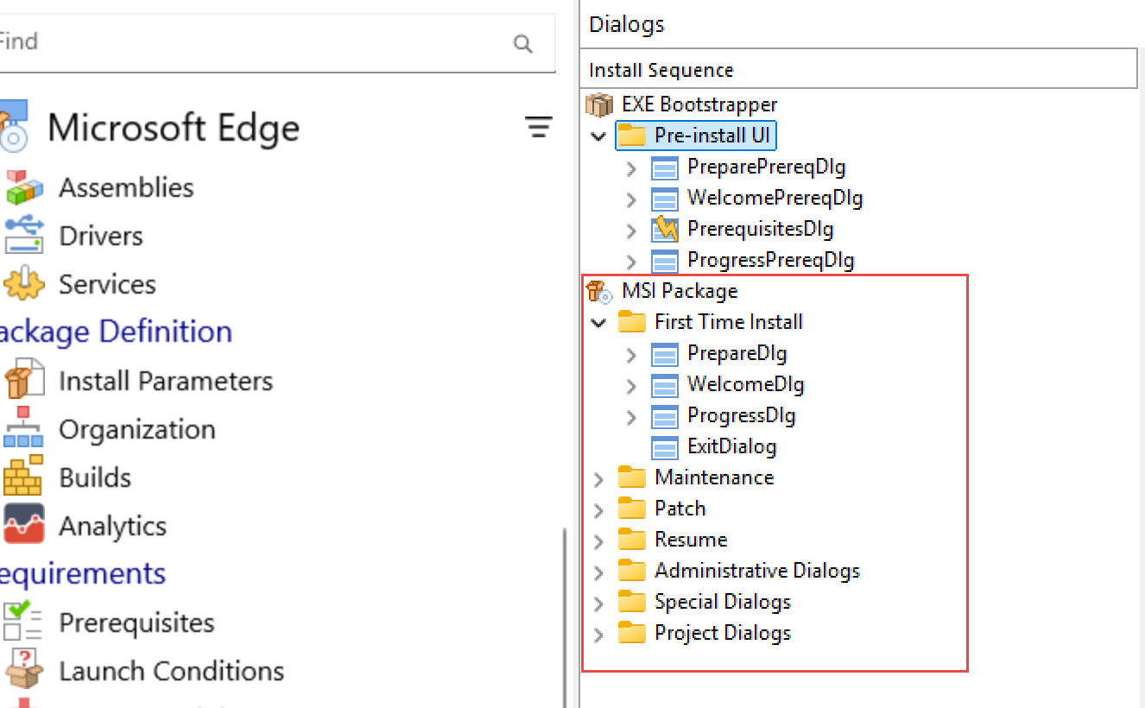Click the Assemblies icon in sidebar

(x=22, y=188)
